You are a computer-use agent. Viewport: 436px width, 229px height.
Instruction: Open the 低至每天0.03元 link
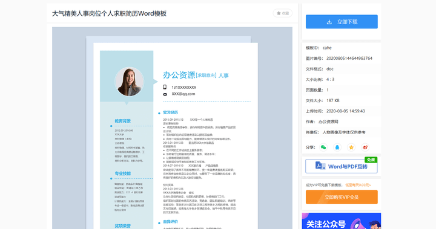[358, 185]
